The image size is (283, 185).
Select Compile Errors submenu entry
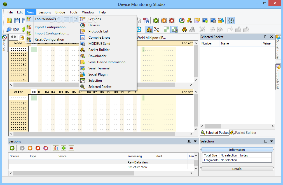[x=108, y=37]
